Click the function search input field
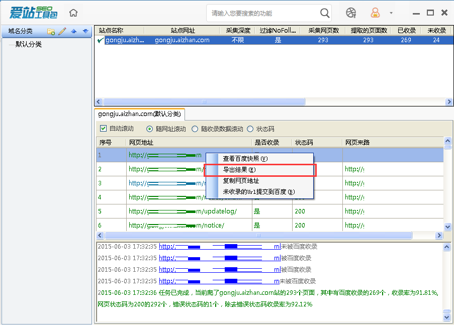The image size is (454, 325). pos(264,13)
